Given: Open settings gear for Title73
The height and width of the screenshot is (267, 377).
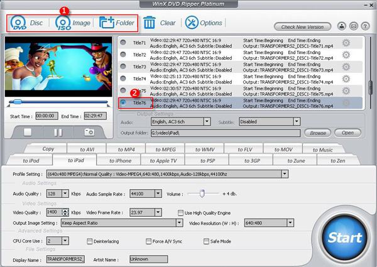Looking at the screenshot, I should pyautogui.click(x=346, y=67).
